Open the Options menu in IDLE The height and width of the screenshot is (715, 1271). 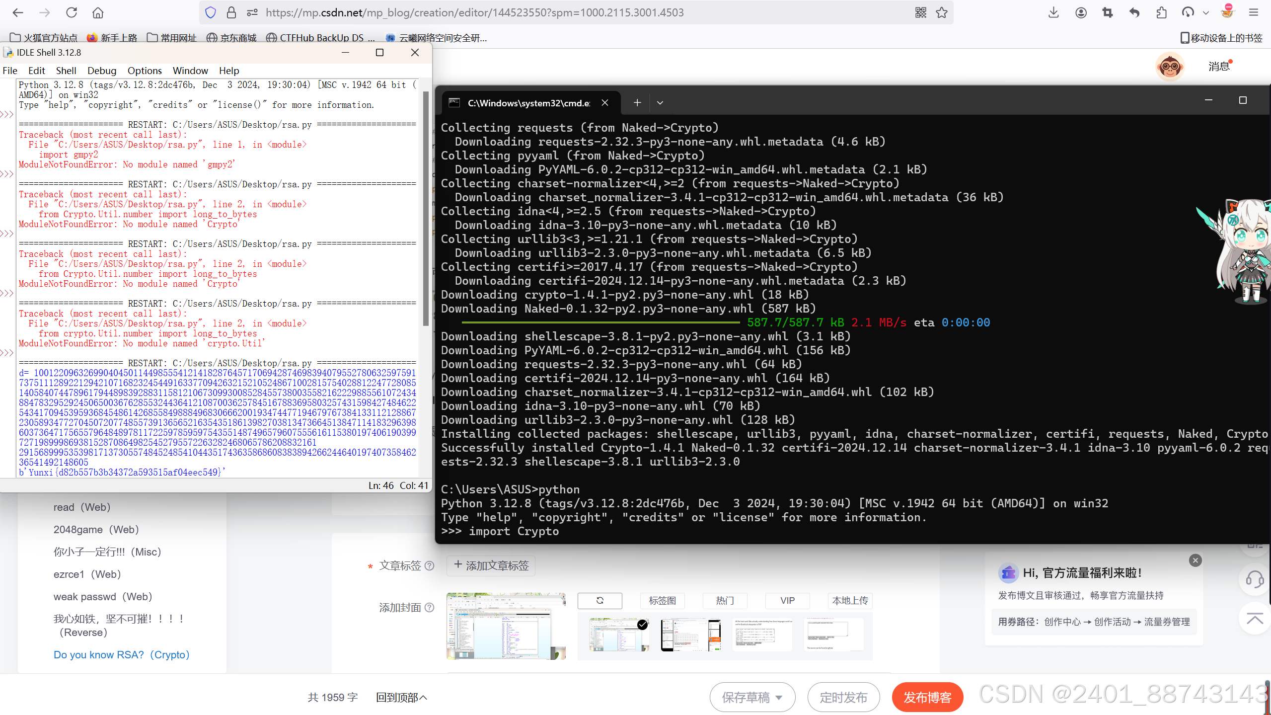pos(144,71)
